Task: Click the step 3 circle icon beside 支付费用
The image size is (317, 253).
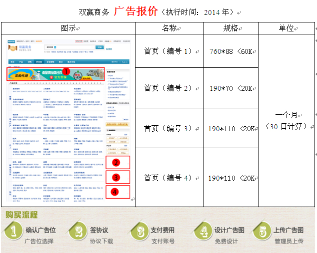Action: click(140, 231)
